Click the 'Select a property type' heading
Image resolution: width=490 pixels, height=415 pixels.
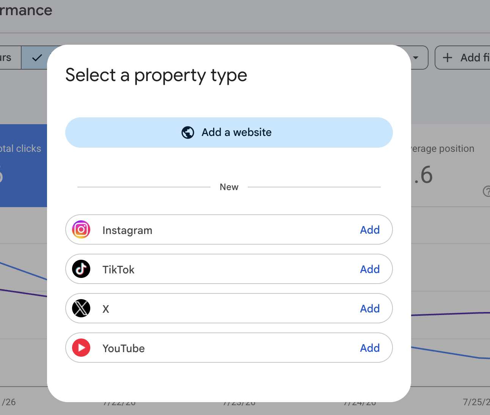pyautogui.click(x=156, y=75)
